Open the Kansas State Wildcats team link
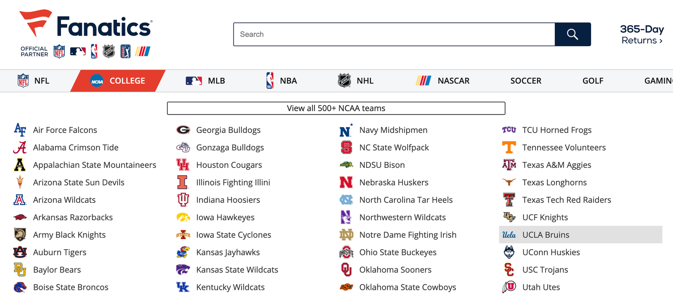 pos(237,270)
